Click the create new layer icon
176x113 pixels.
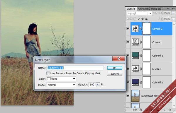tap(164, 110)
